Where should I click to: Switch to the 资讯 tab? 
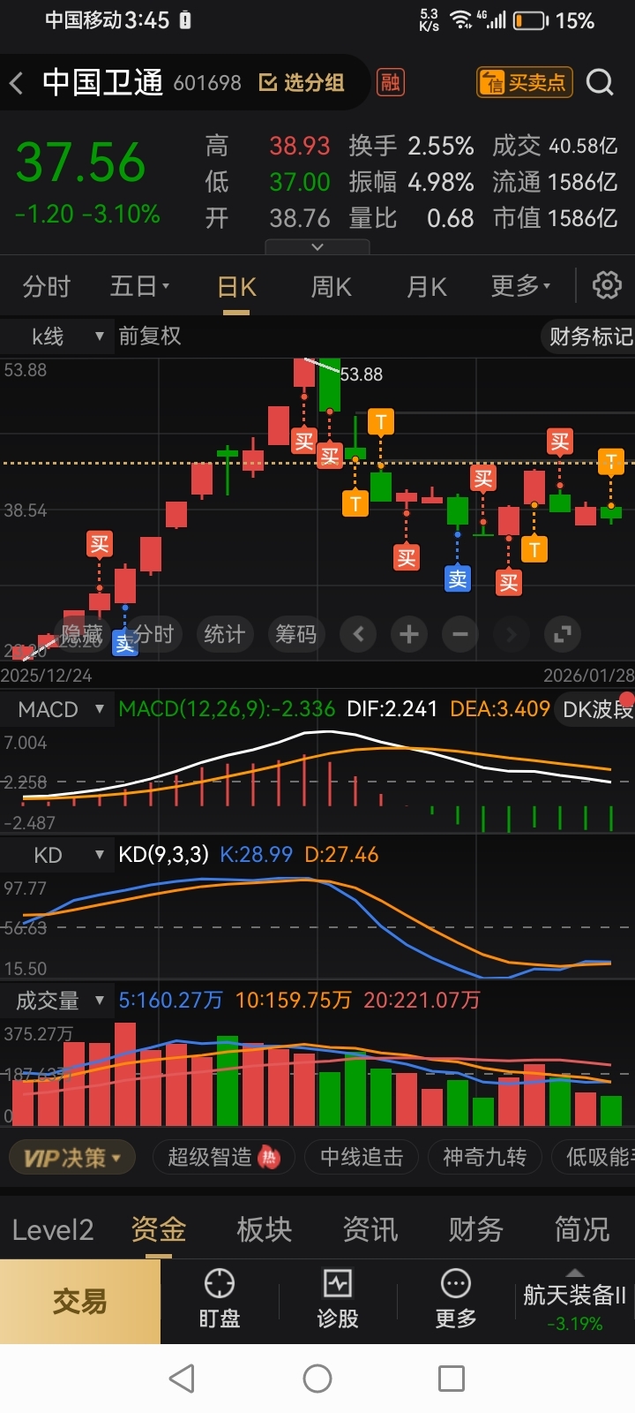pyautogui.click(x=370, y=1229)
